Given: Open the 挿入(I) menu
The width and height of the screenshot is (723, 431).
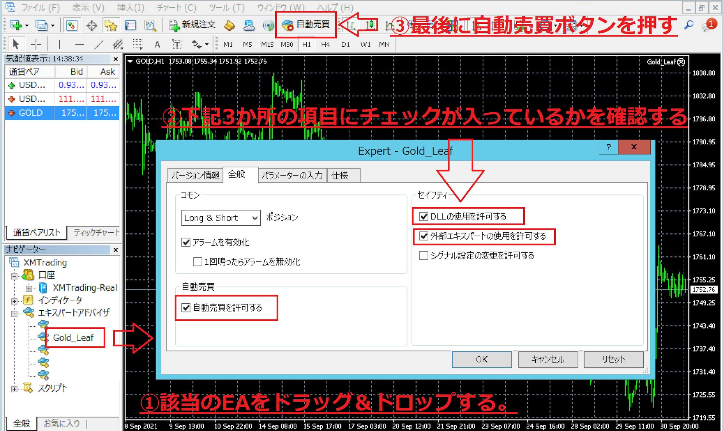Looking at the screenshot, I should [130, 7].
